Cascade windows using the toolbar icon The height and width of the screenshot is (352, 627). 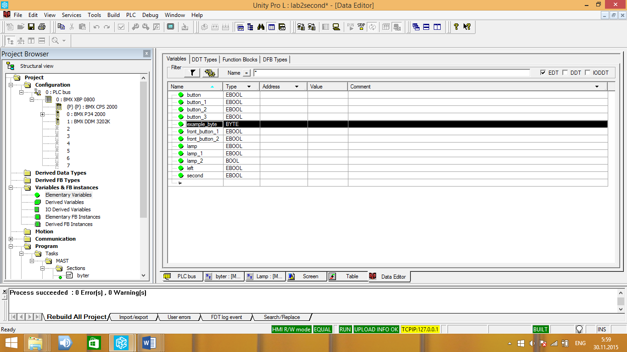pos(416,27)
